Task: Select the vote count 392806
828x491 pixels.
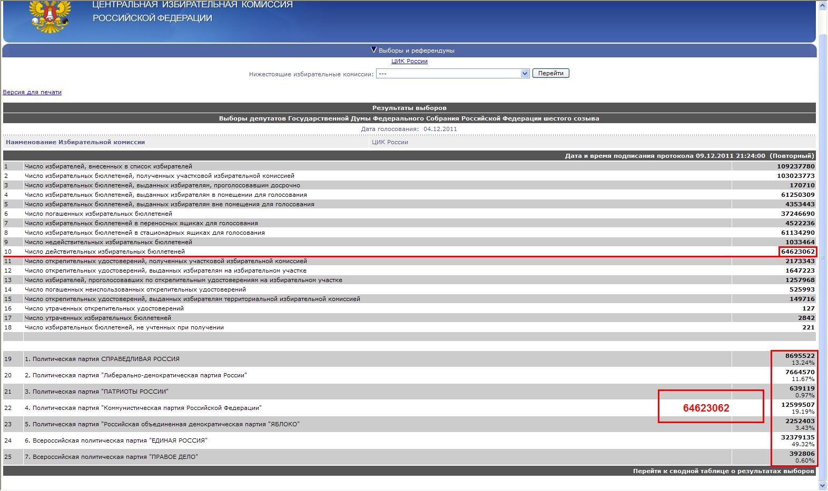Action: click(802, 454)
